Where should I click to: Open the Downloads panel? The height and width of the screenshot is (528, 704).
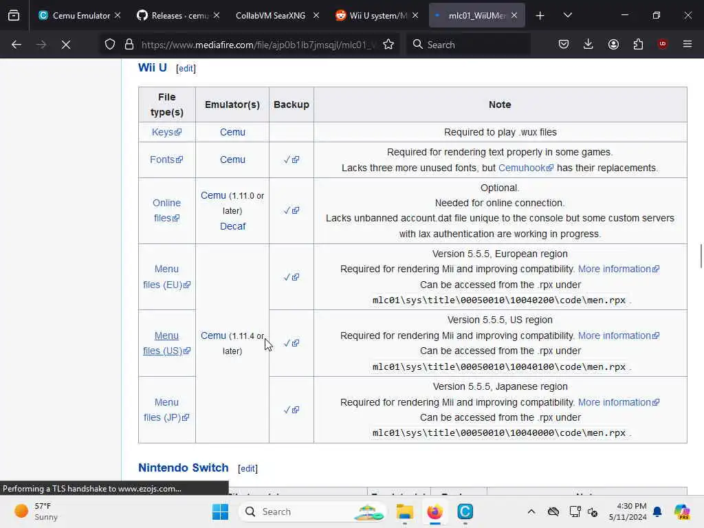click(x=588, y=45)
